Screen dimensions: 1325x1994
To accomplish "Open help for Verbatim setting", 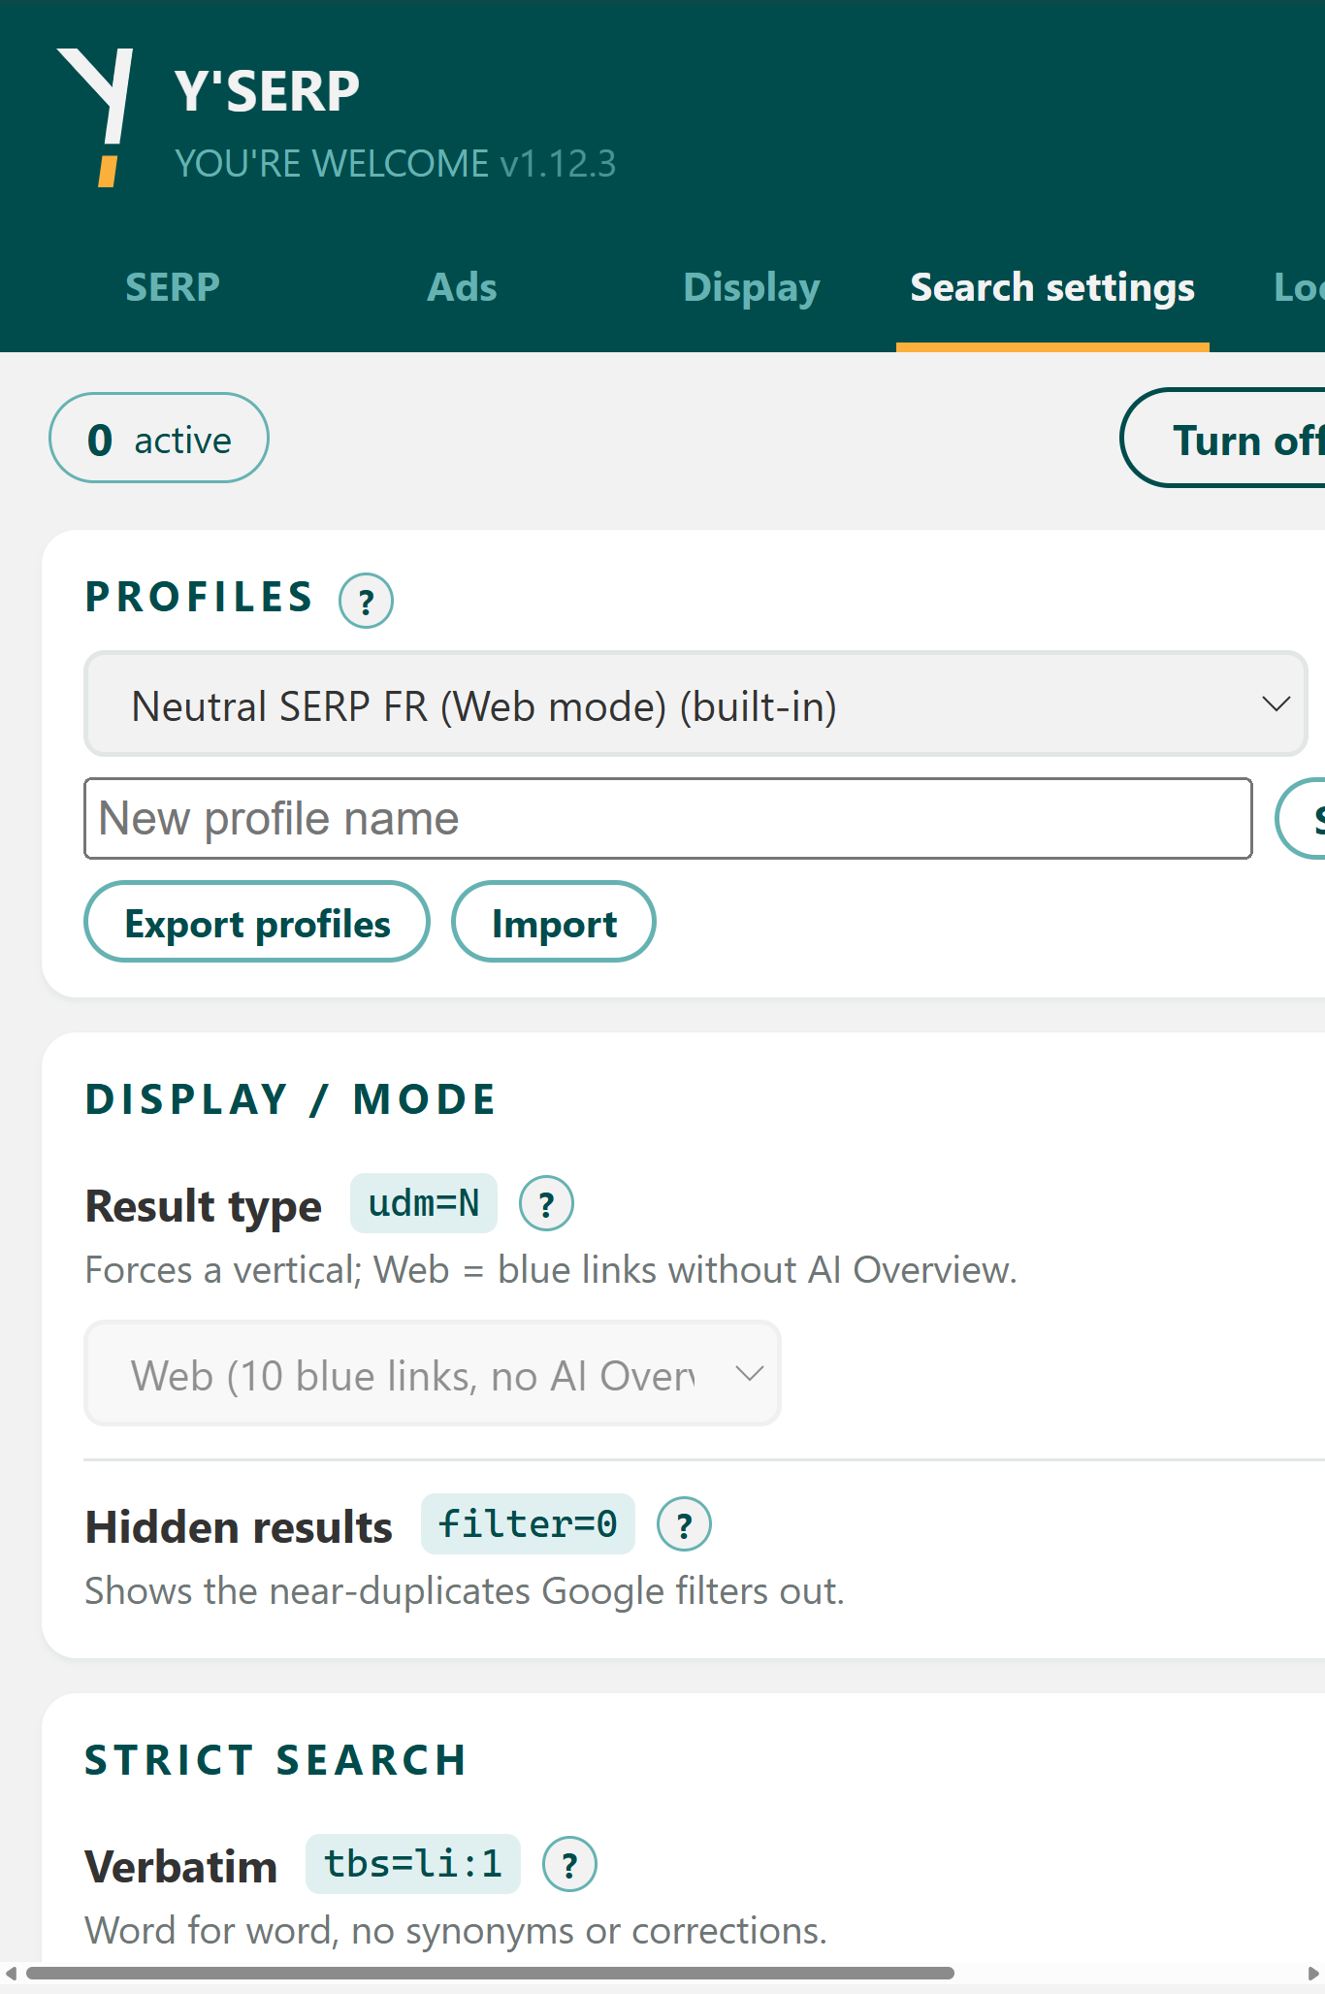I will (569, 1864).
